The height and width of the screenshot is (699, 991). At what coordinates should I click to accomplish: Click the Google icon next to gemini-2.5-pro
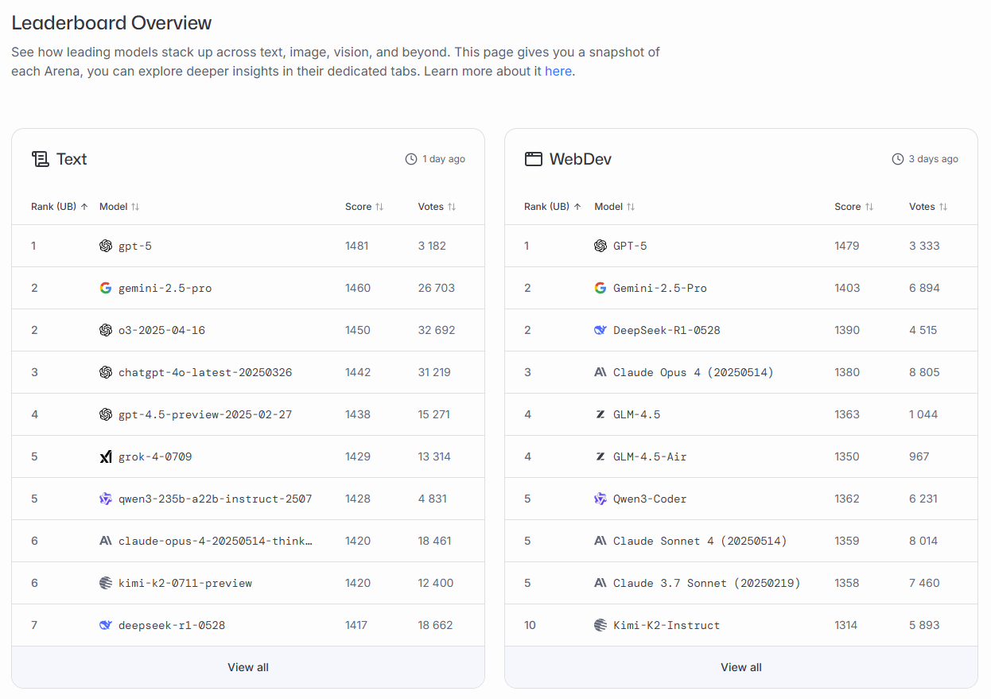106,288
